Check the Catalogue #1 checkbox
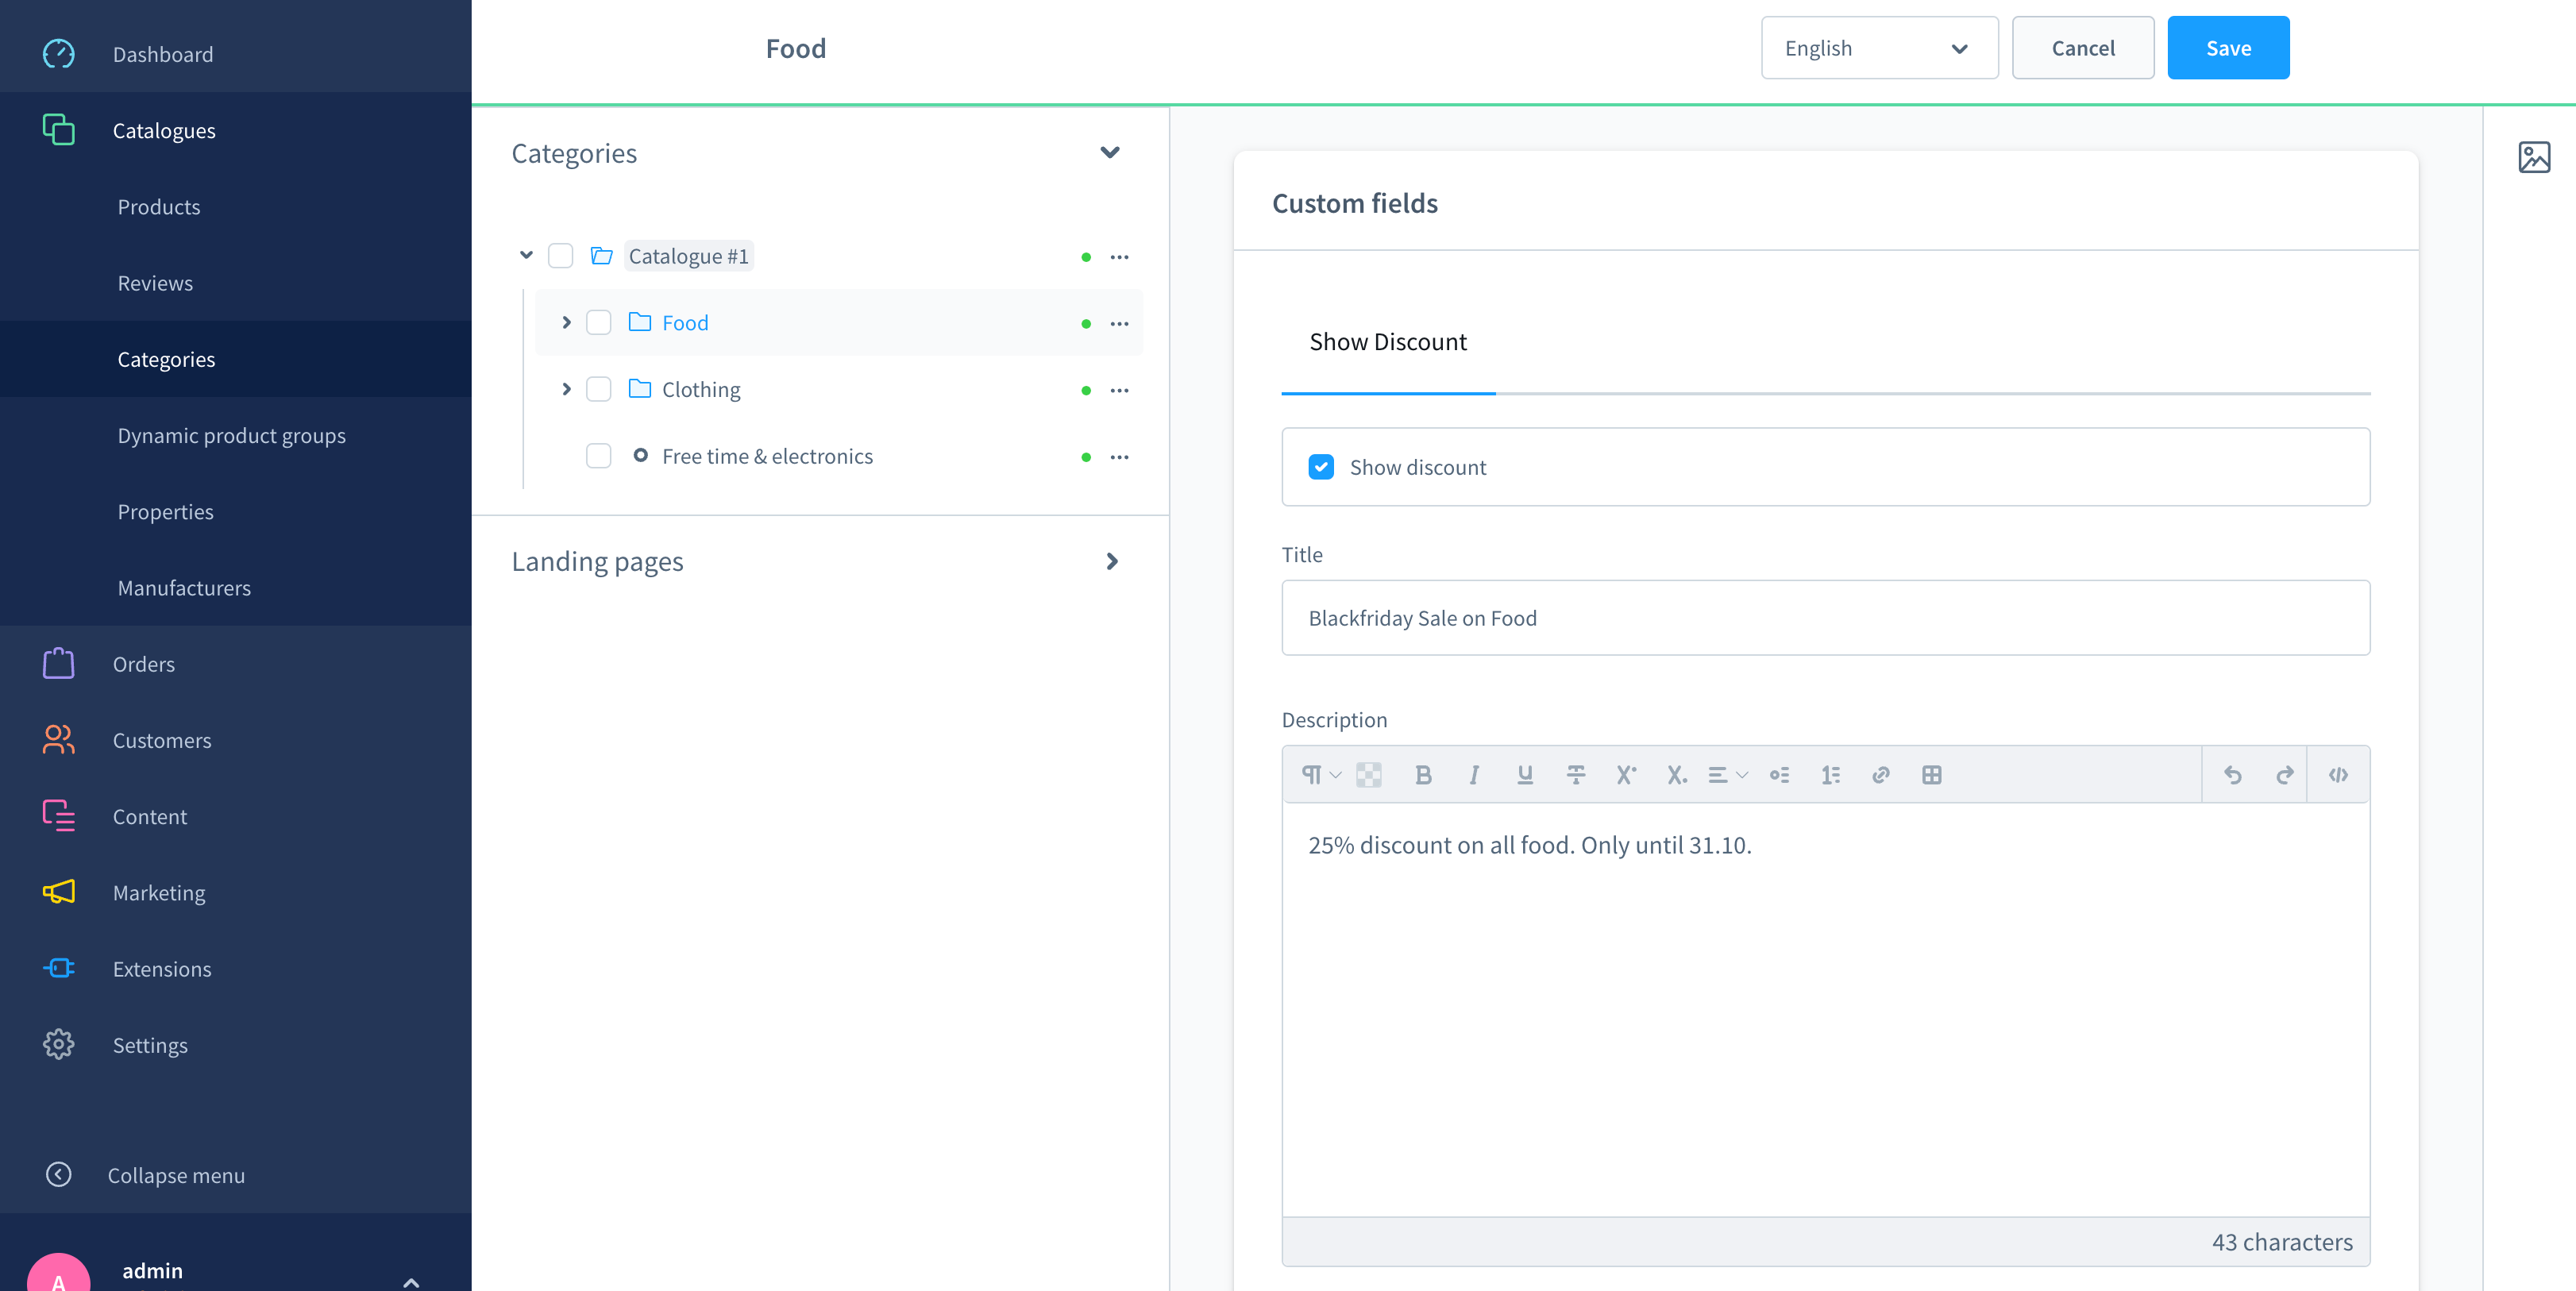 click(x=561, y=256)
